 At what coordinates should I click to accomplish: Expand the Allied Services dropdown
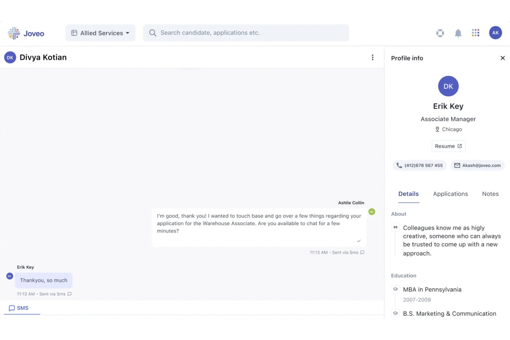[100, 33]
